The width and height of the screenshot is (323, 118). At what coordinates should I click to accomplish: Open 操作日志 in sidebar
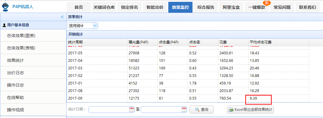coord(33,85)
